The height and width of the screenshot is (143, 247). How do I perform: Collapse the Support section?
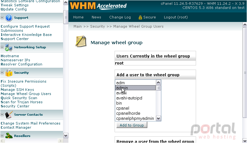(x=2, y=17)
